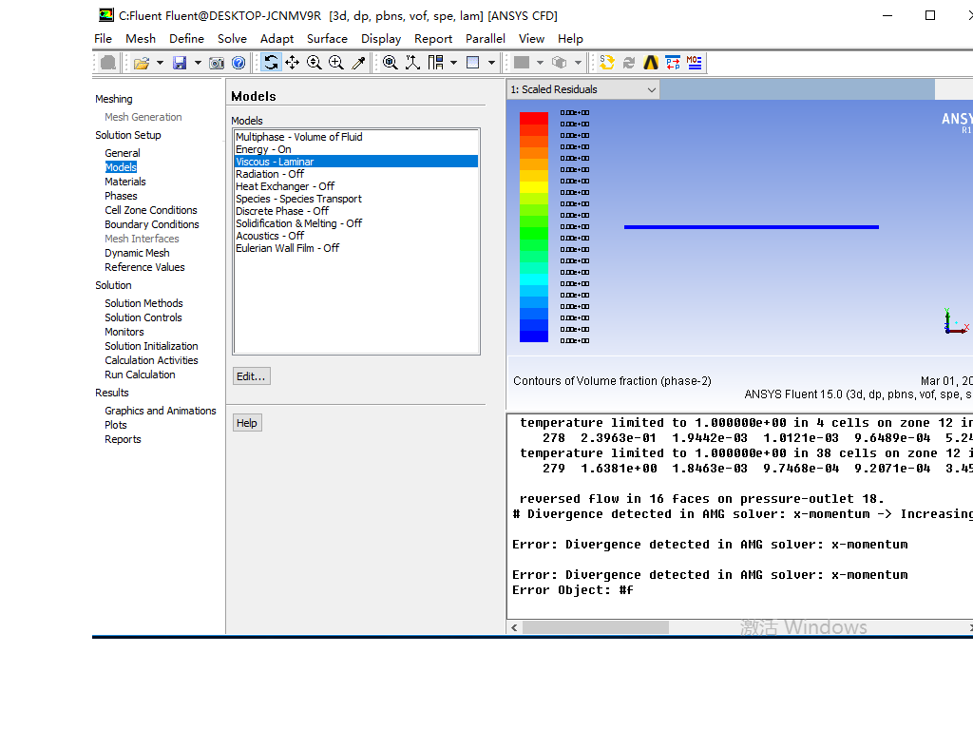
Task: Select Boundary Conditions in navigation tree
Action: tap(152, 224)
